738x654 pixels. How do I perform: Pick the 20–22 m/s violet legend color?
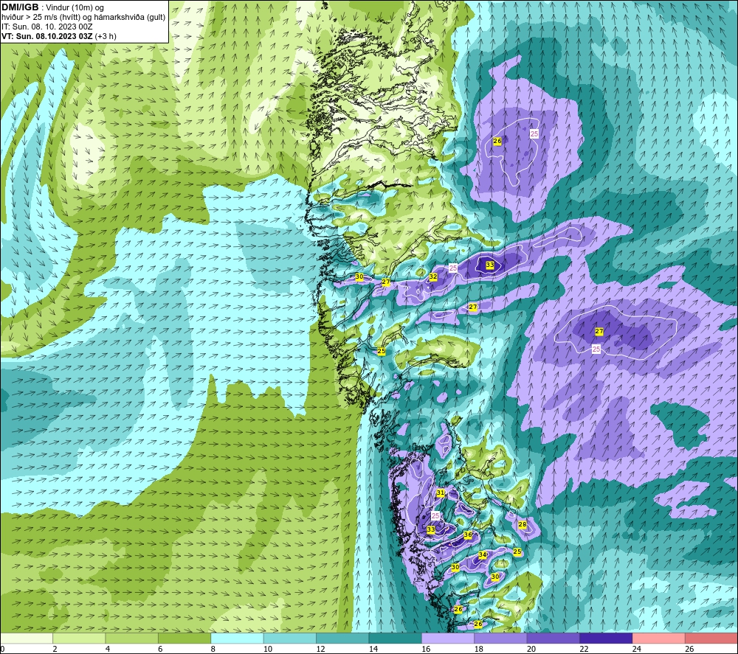coord(553,638)
